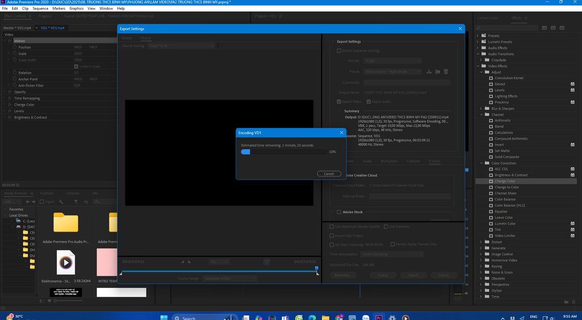The image size is (582, 320).
Task: Expand the Audio Effects folder
Action: 478,48
